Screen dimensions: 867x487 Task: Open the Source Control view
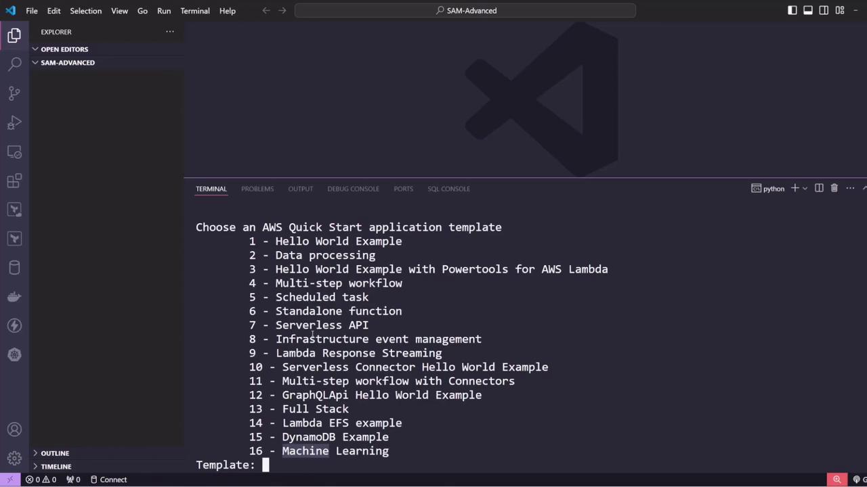coord(14,93)
